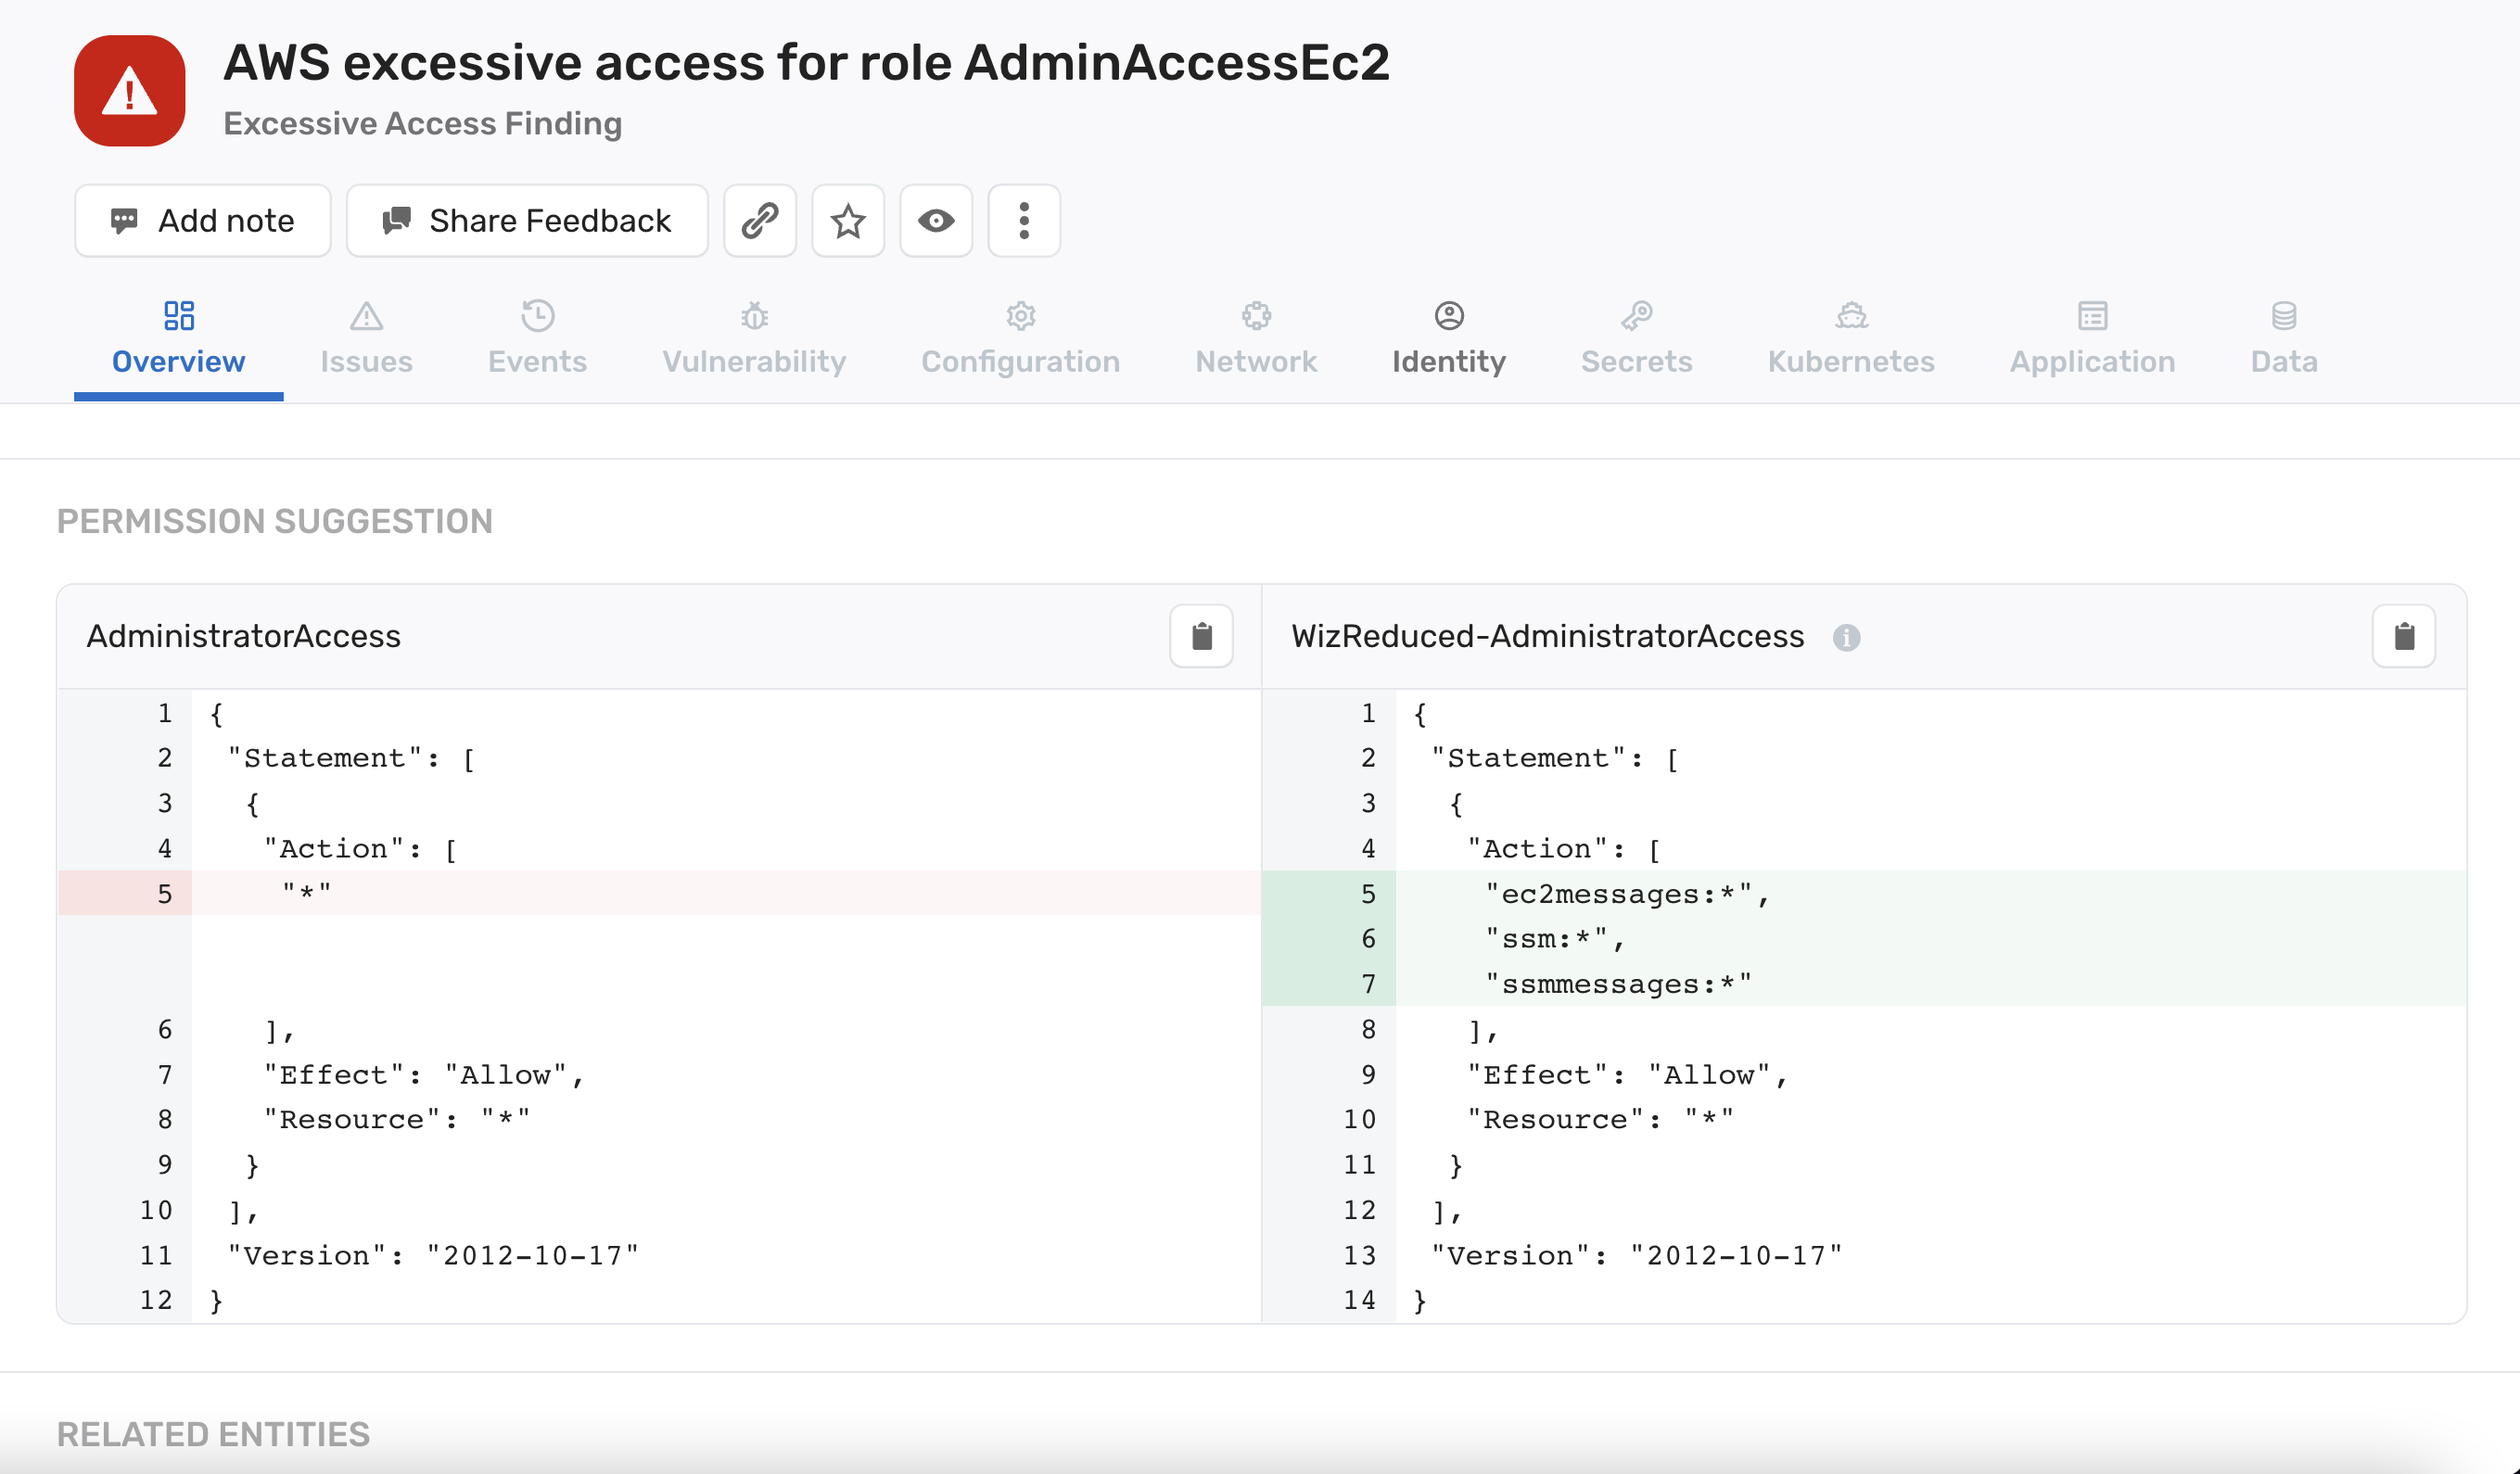Viewport: 2520px width, 1474px height.
Task: Click the PERMISSION SUGGESTION heading
Action: 274,521
